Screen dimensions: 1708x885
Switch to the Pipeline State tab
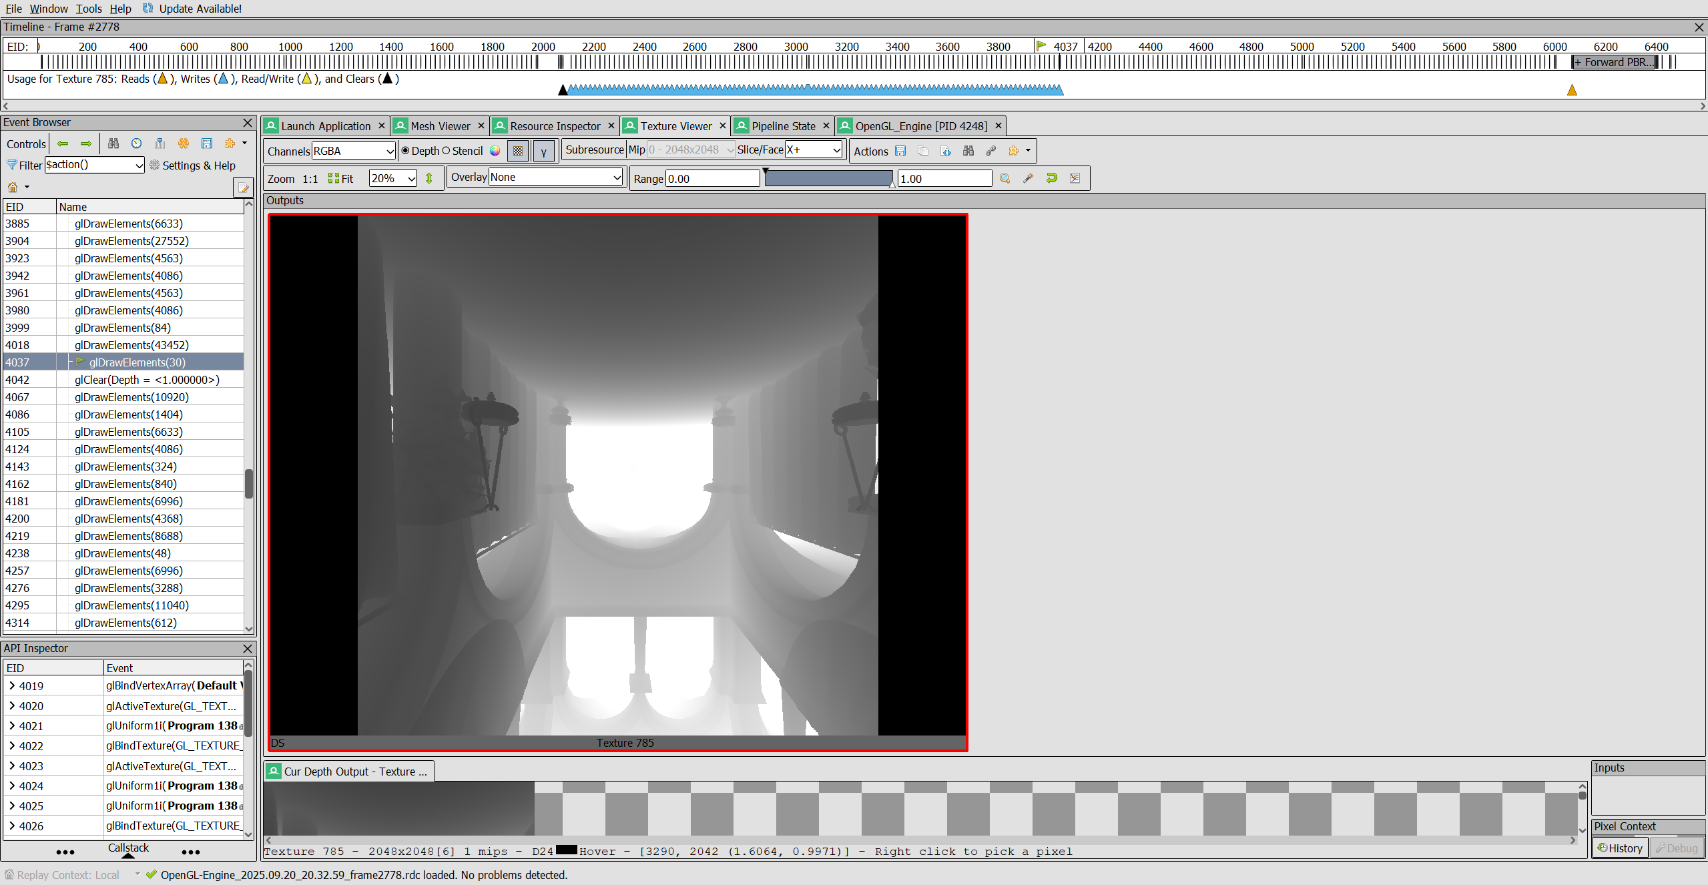pyautogui.click(x=782, y=126)
